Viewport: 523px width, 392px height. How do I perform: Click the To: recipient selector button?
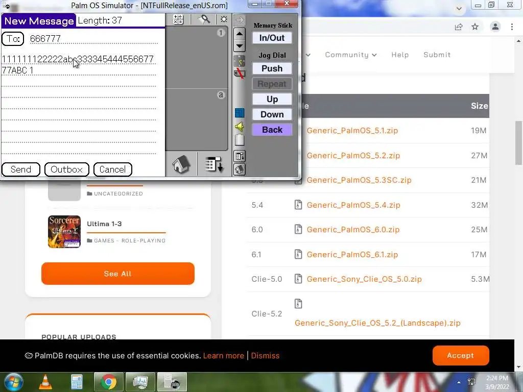(13, 39)
